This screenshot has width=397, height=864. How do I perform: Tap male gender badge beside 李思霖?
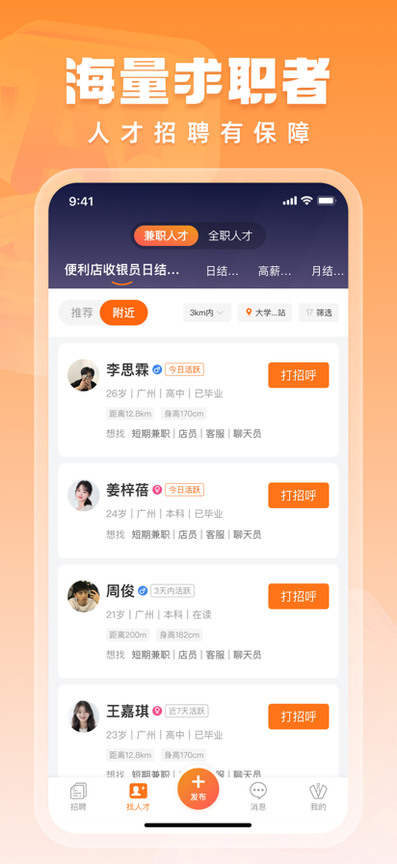(157, 369)
